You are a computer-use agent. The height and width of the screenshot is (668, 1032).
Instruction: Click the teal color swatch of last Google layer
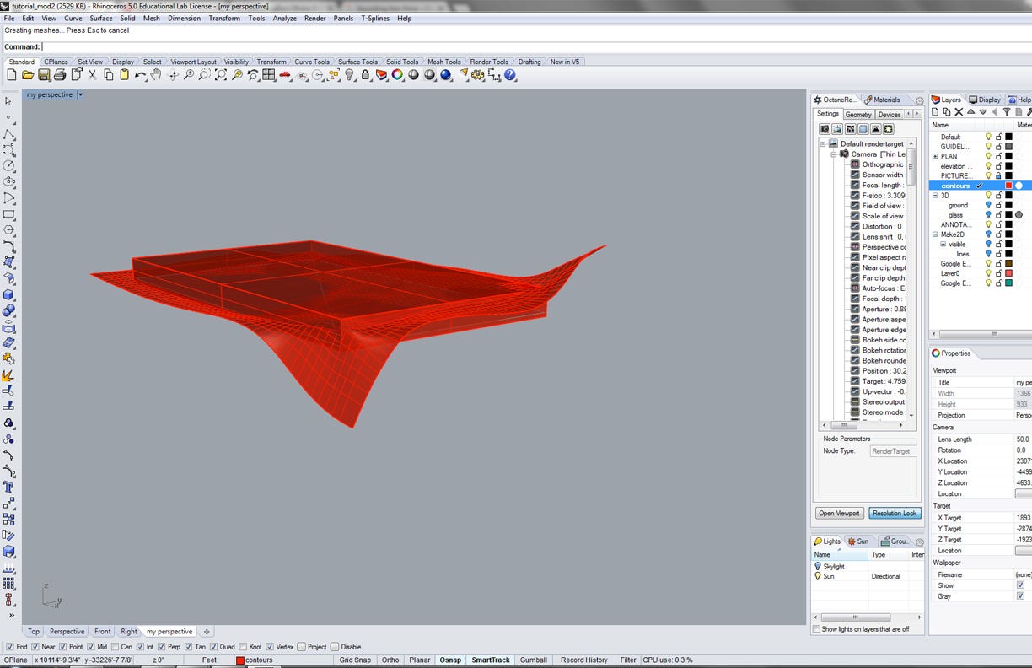(x=1008, y=283)
